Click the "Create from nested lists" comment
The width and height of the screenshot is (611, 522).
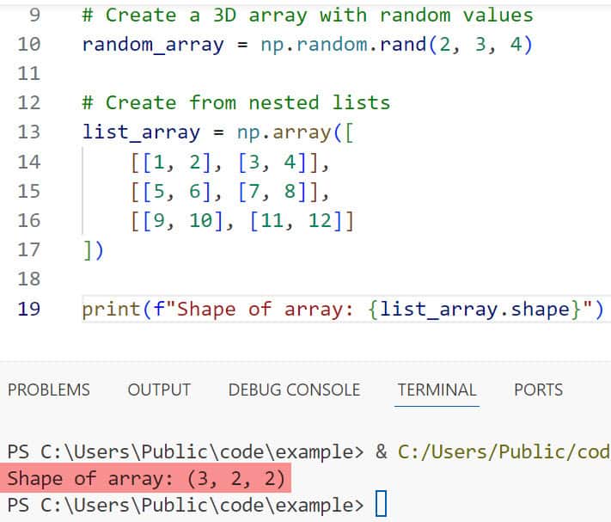pyautogui.click(x=235, y=103)
